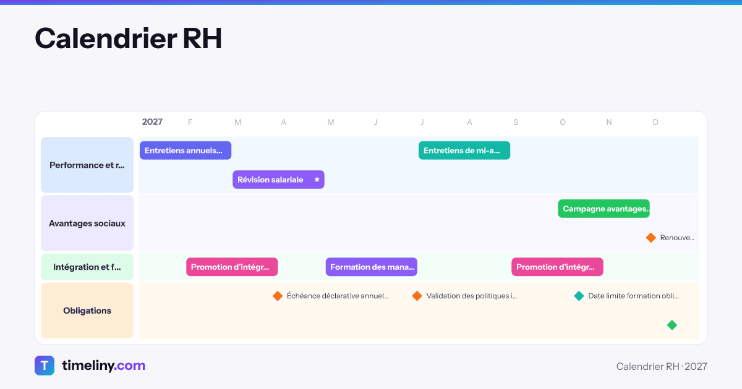742x389 pixels.
Task: Select the Formation des mana… bar
Action: [372, 267]
